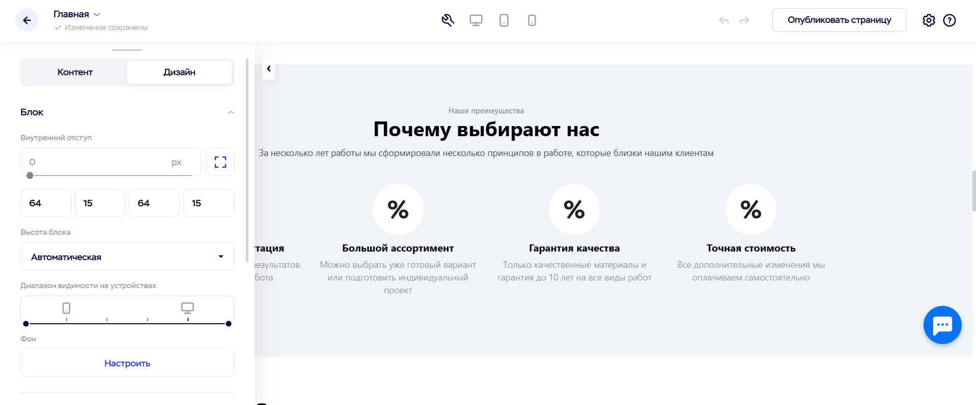This screenshot has width=976, height=405.
Task: Undo the last change
Action: tap(724, 20)
